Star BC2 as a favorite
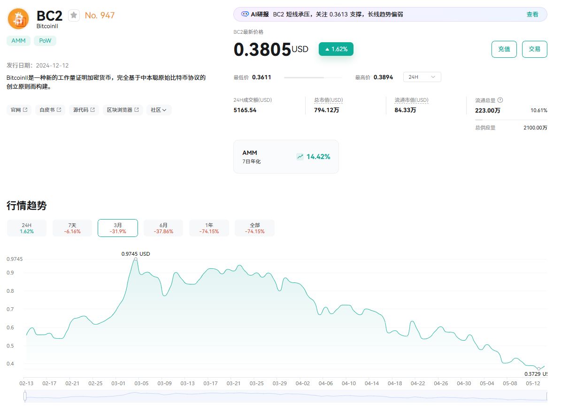 pos(74,15)
